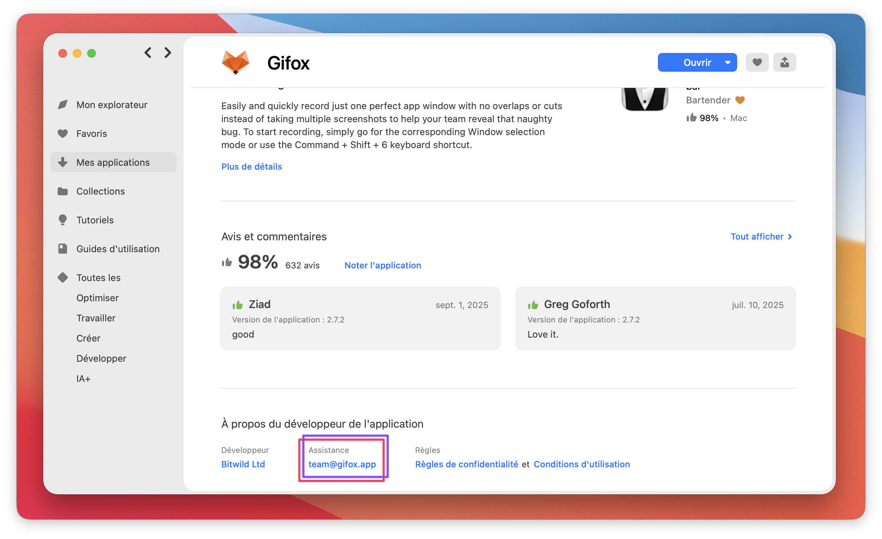The height and width of the screenshot is (539, 882).
Task: Select Mes applications sidebar item
Action: pyautogui.click(x=113, y=162)
